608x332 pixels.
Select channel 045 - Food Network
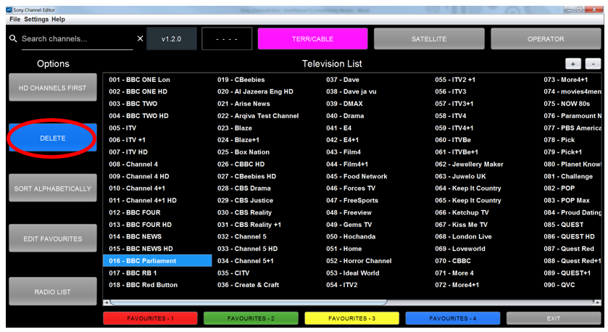click(x=357, y=176)
